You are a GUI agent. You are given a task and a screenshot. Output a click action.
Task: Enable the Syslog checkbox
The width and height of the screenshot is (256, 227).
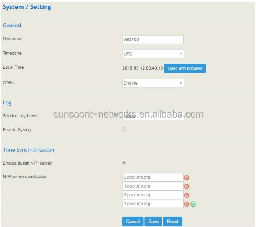(x=124, y=130)
